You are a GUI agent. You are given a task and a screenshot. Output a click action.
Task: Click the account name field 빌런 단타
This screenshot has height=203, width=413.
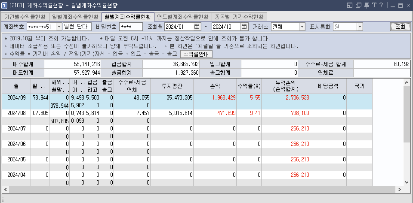click(x=77, y=27)
